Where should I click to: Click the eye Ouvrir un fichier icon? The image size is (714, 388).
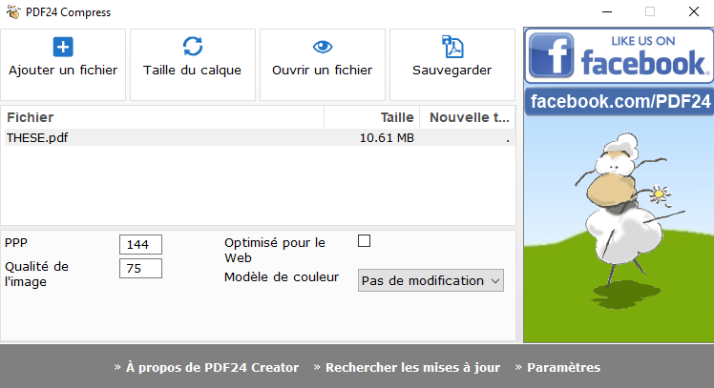323,47
